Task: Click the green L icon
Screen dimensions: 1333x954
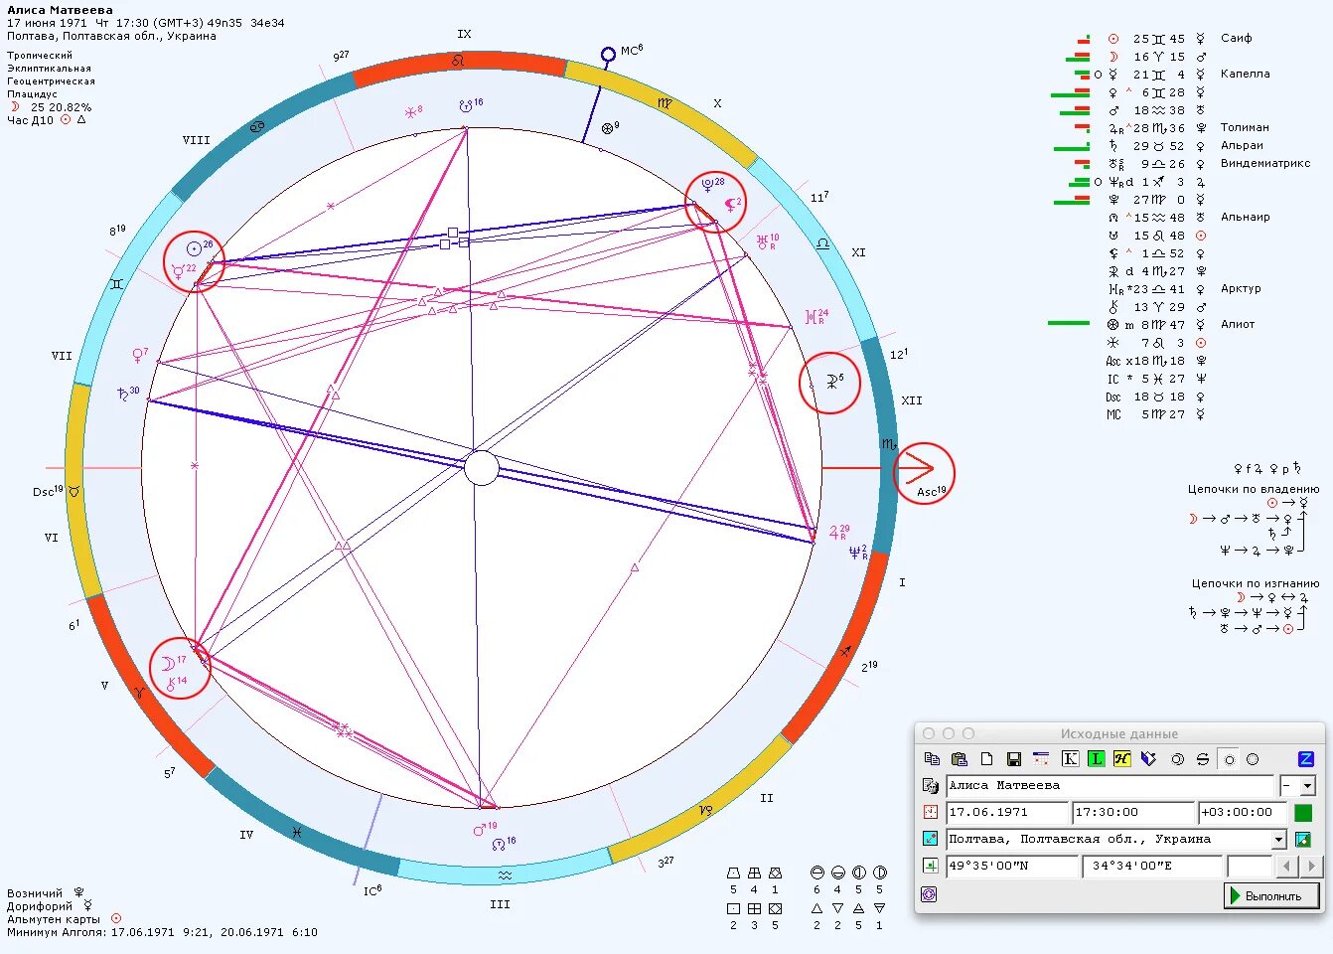Action: click(1096, 759)
